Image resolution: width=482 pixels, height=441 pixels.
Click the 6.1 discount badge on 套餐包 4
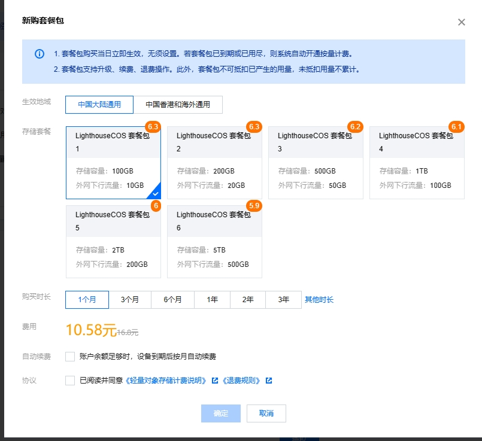tap(456, 127)
